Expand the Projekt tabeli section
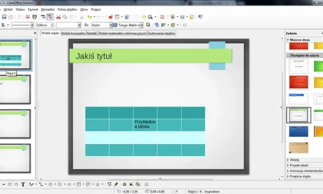This screenshot has height=194, width=323. coord(299,165)
